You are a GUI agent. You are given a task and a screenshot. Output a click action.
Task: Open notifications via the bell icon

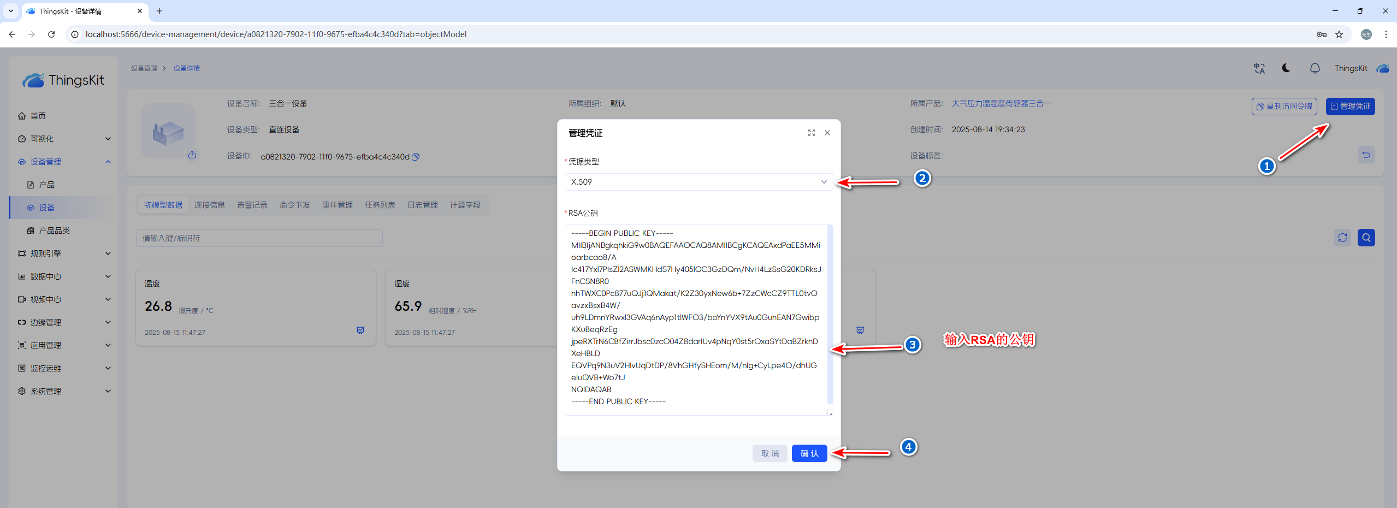point(1315,68)
